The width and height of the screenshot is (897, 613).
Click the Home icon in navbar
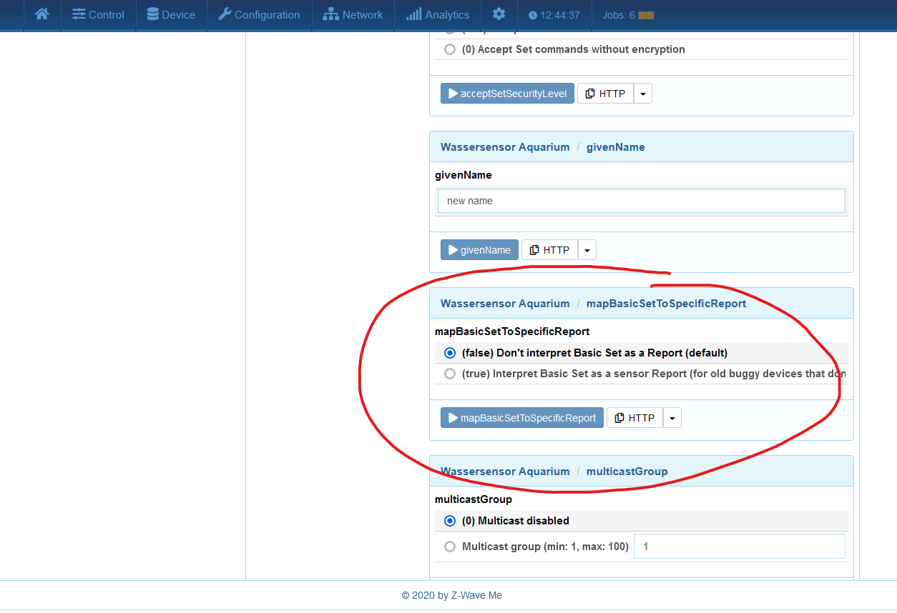(x=42, y=14)
